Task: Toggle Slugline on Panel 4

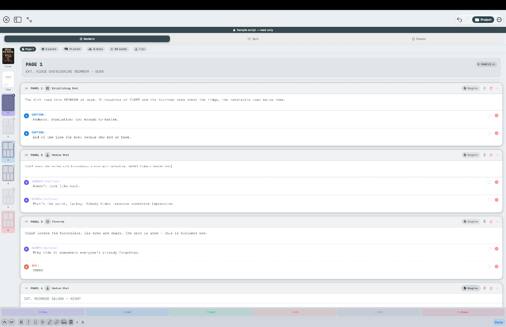Action: [470, 288]
